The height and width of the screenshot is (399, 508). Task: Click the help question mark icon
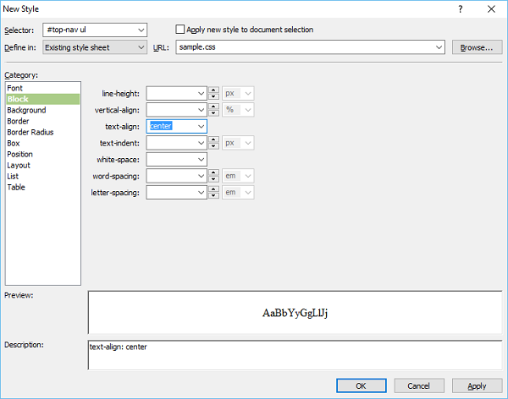pos(460,8)
